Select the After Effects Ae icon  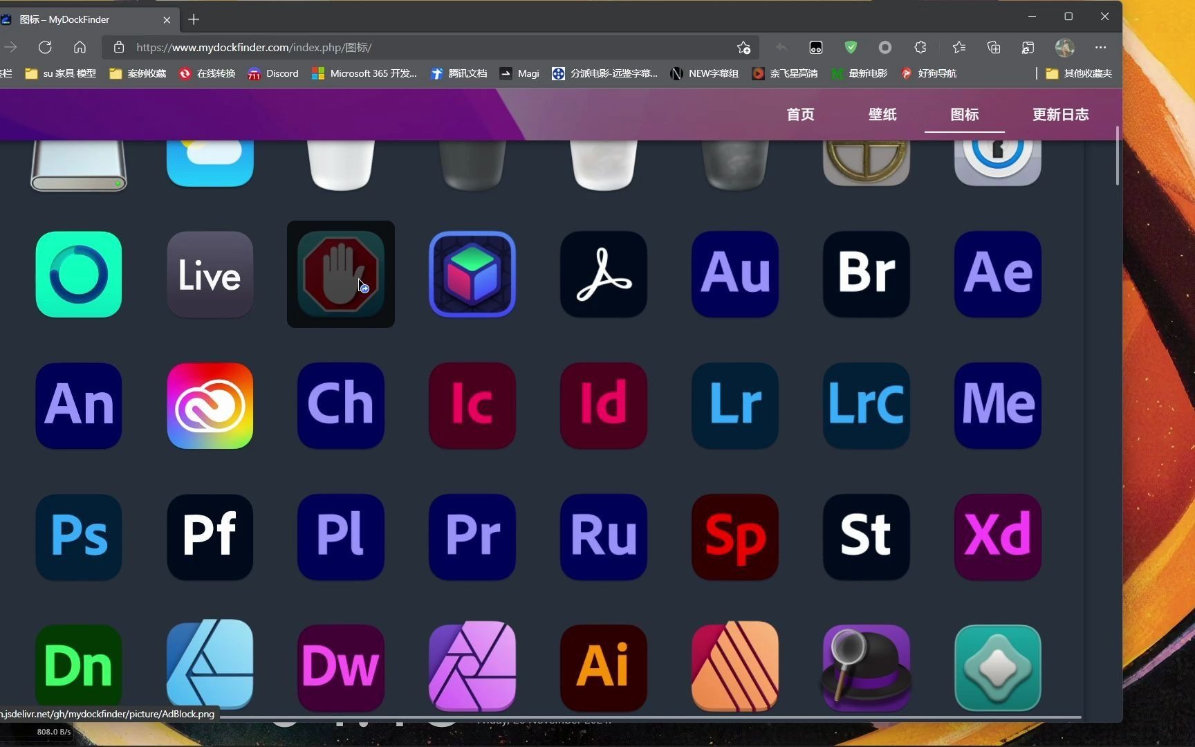[997, 274]
